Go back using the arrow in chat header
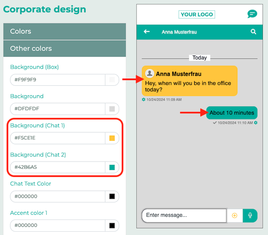Screen dimensions: 268x235 click(147, 32)
